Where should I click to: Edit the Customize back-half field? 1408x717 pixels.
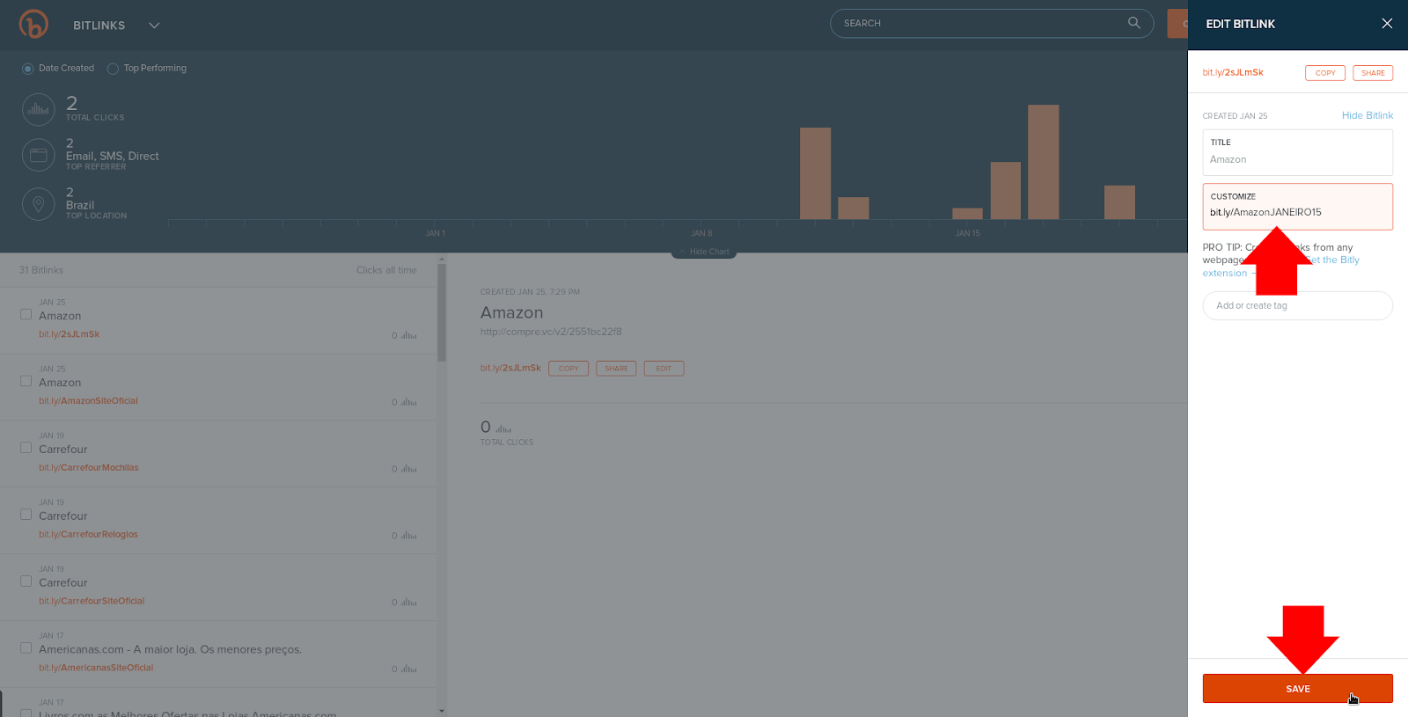click(1297, 207)
